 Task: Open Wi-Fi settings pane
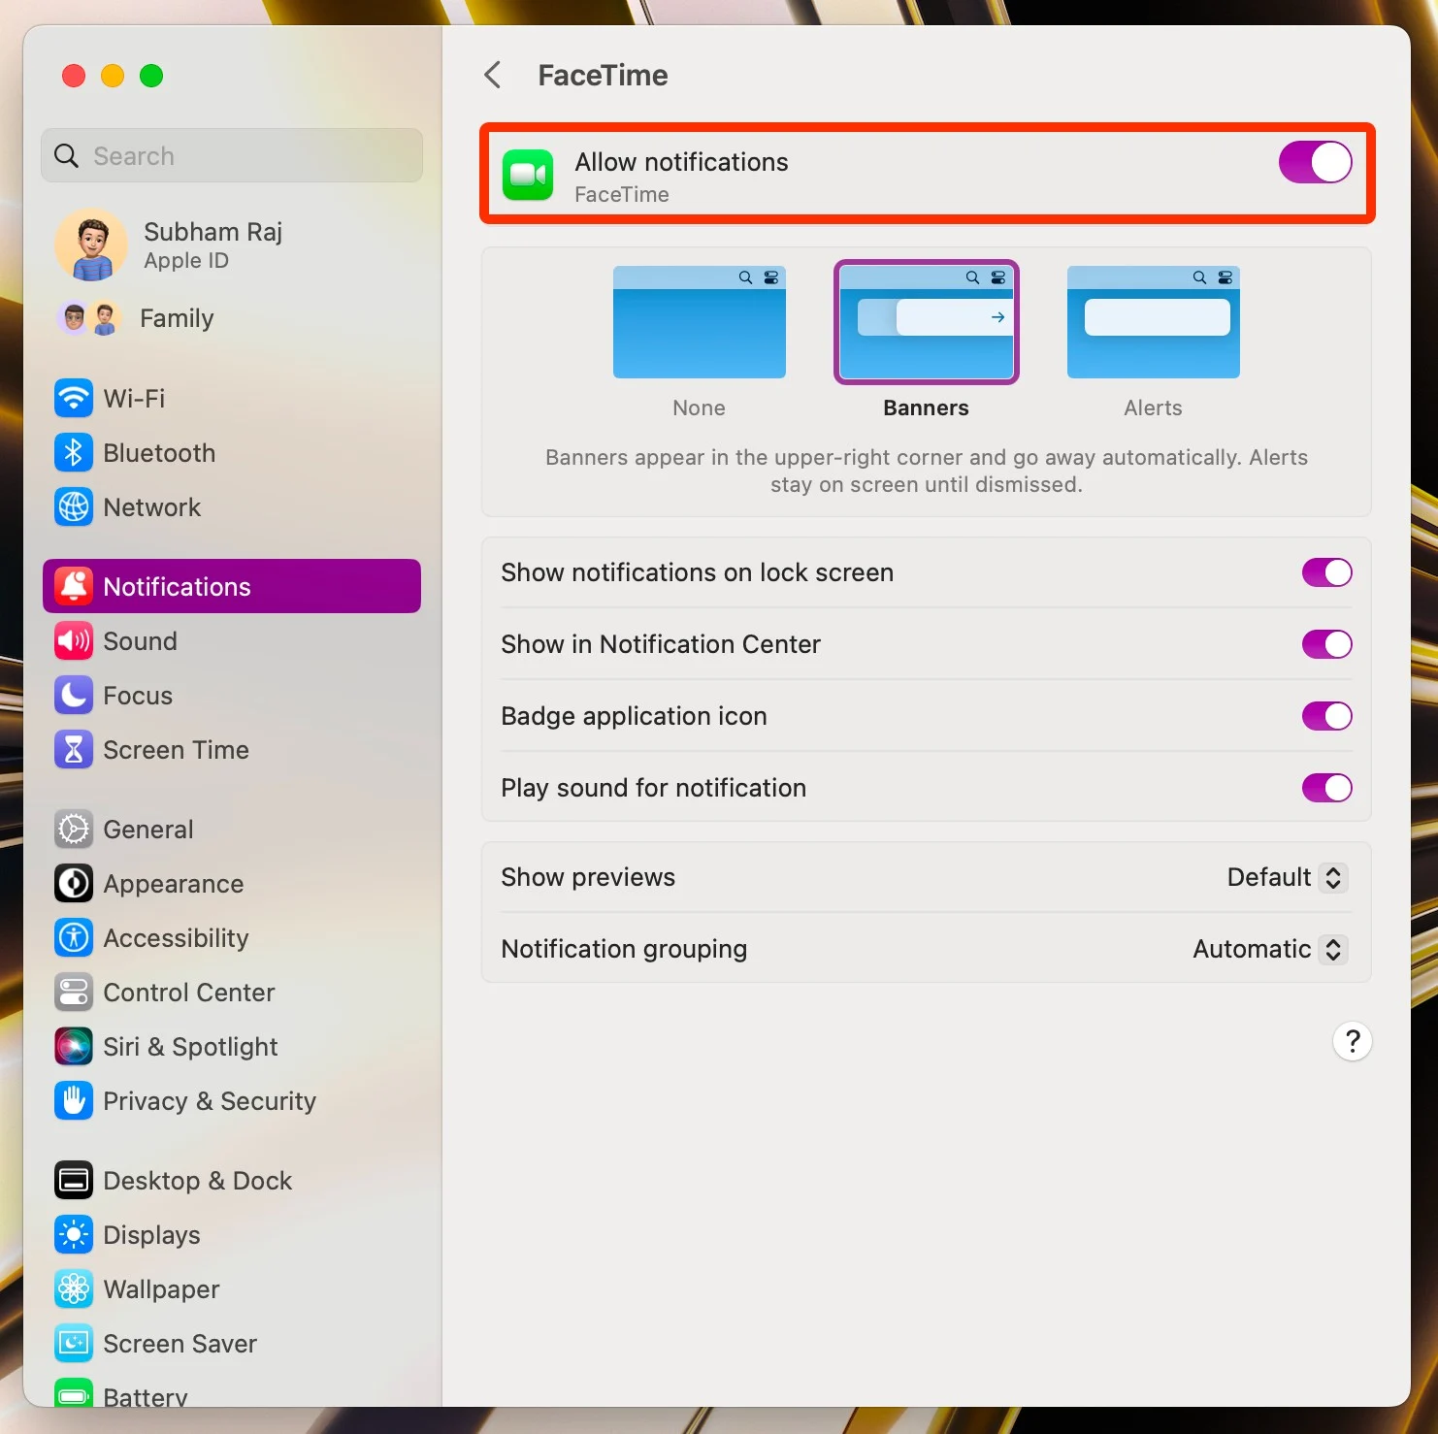(232, 399)
